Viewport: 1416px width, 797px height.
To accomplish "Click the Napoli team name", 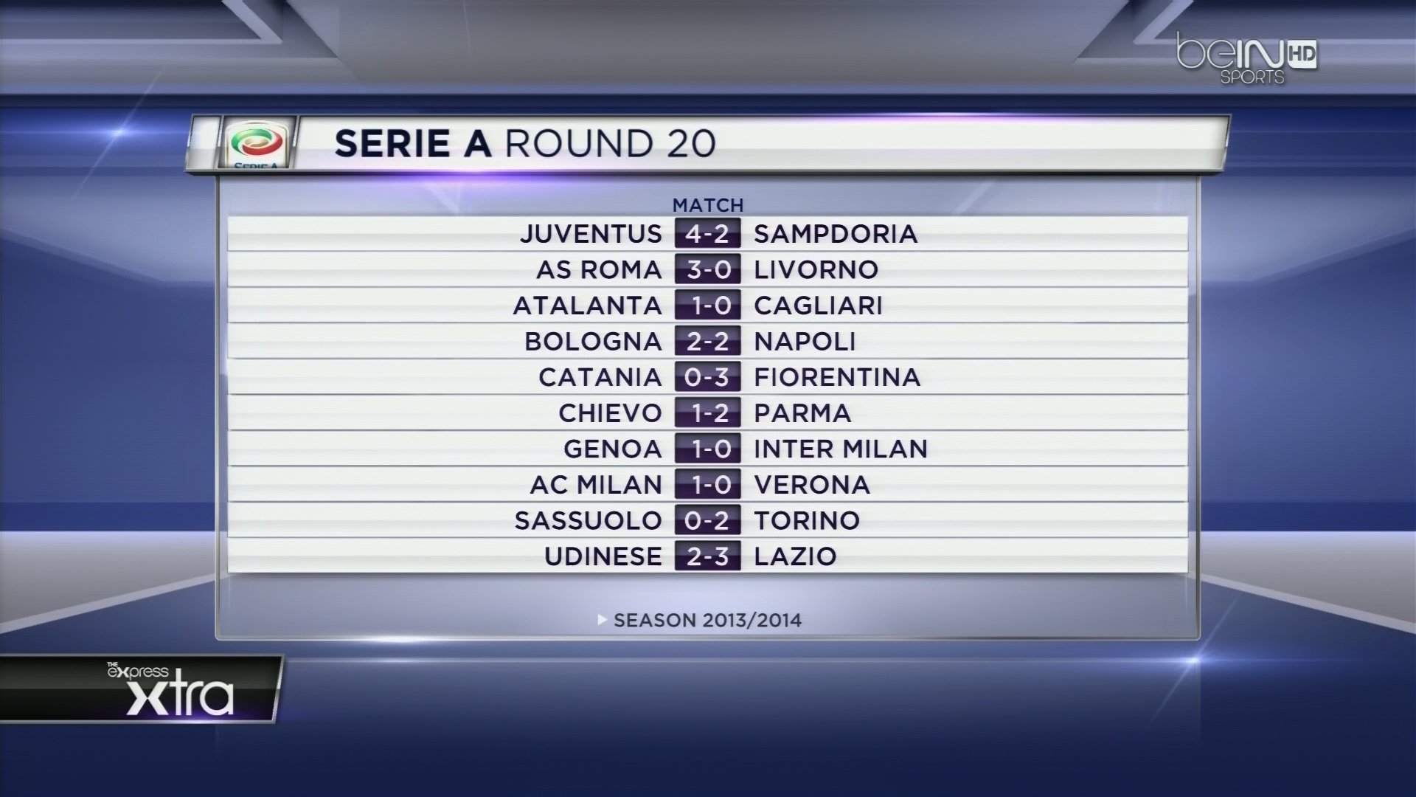I will (805, 342).
